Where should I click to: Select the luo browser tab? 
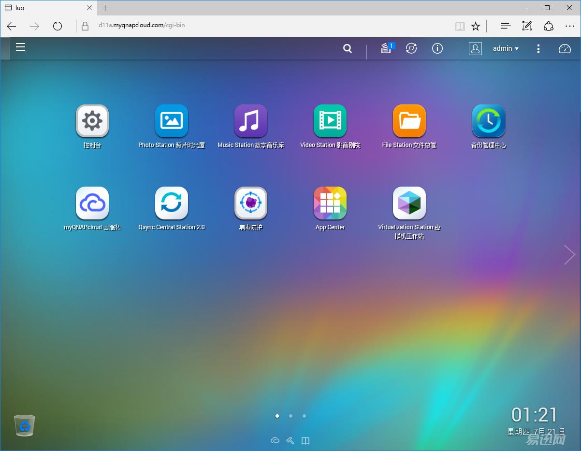pos(48,8)
